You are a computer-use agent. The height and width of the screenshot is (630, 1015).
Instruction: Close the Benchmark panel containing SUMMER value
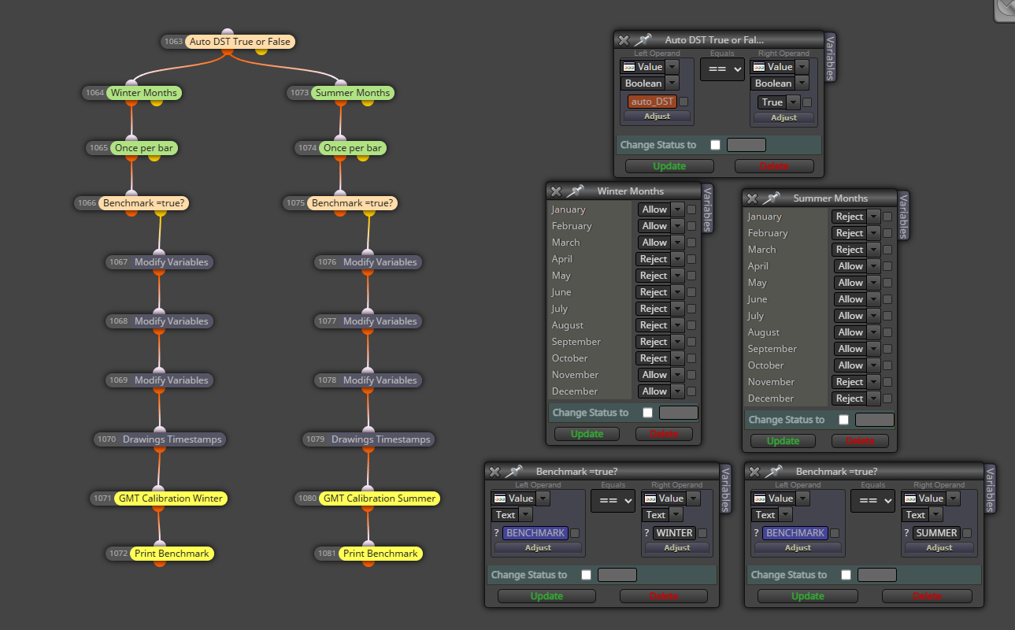tap(754, 472)
